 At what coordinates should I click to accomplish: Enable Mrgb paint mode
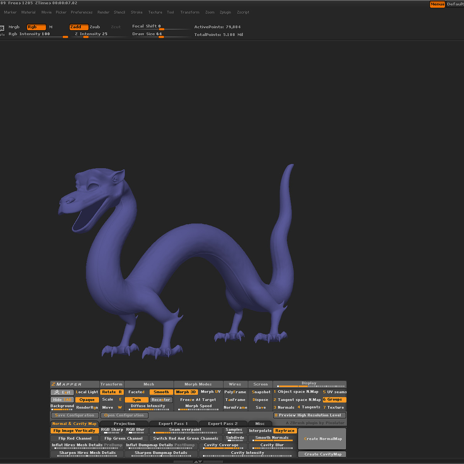[14, 27]
